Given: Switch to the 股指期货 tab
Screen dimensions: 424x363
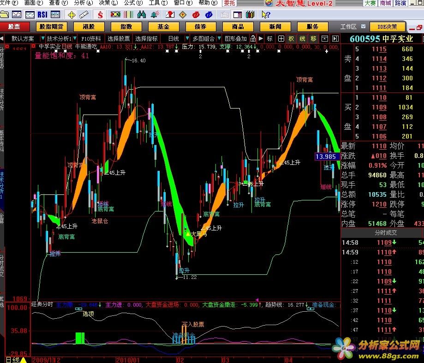Looking at the screenshot, I should coord(51,26).
